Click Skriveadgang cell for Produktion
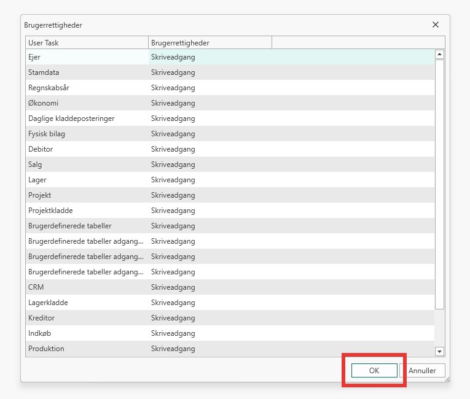470x399 pixels. 210,349
